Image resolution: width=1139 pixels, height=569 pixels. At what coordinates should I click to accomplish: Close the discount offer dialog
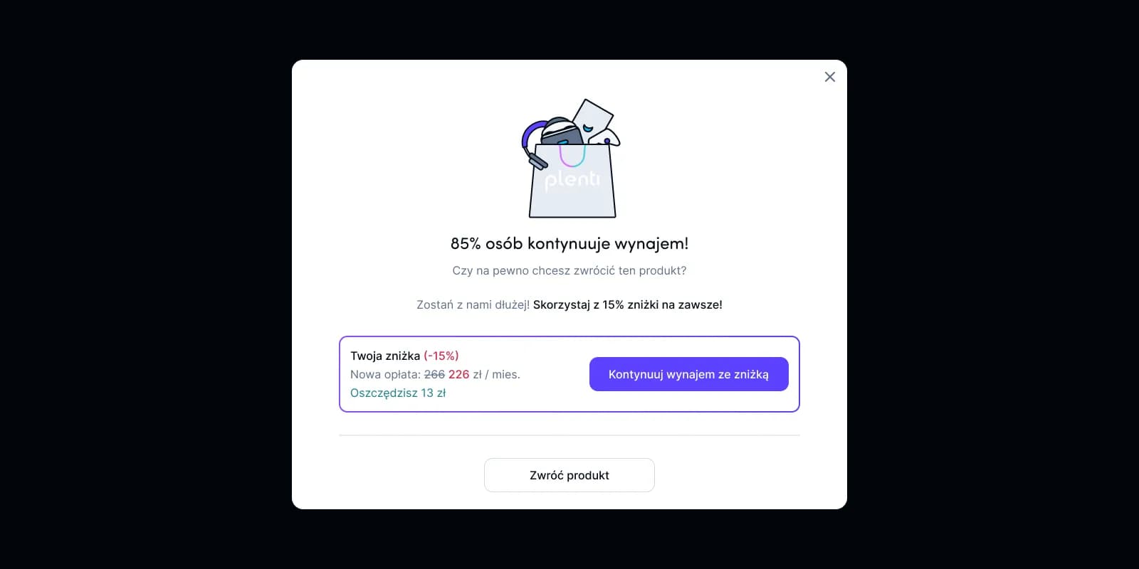(830, 77)
